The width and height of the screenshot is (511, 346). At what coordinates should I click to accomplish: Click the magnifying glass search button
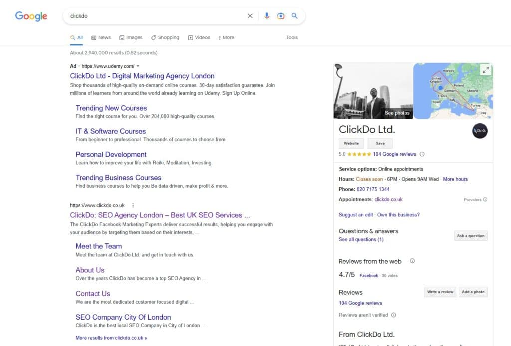click(295, 16)
